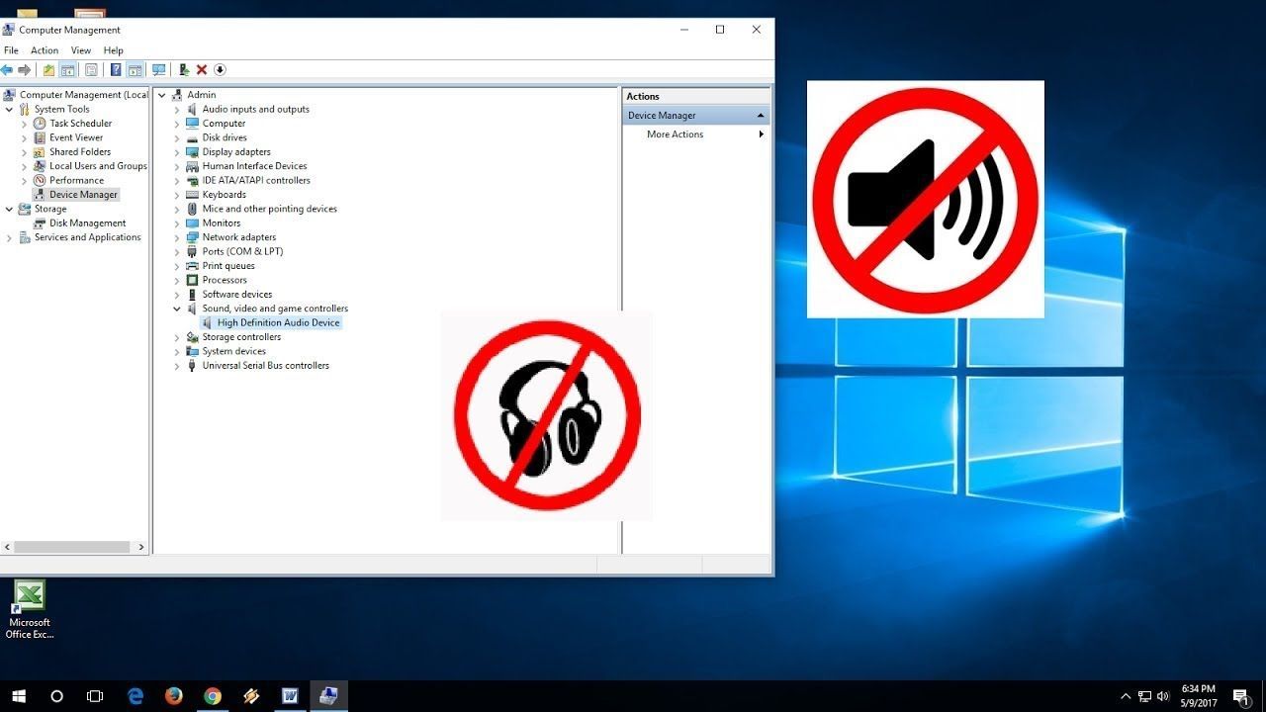The width and height of the screenshot is (1266, 712).
Task: Click the Back arrow in the toolbar
Action: pyautogui.click(x=7, y=70)
